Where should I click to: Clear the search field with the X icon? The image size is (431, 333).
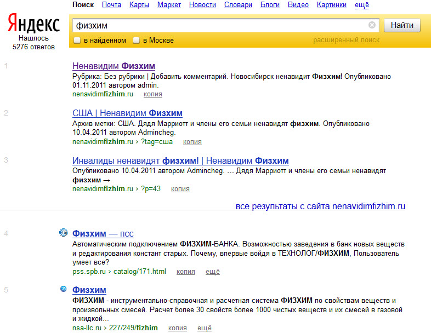(x=372, y=25)
